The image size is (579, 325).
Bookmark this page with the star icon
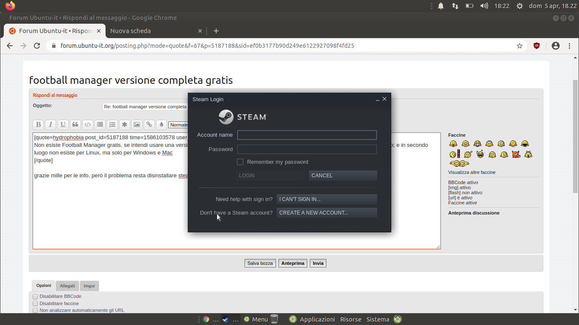click(x=520, y=46)
